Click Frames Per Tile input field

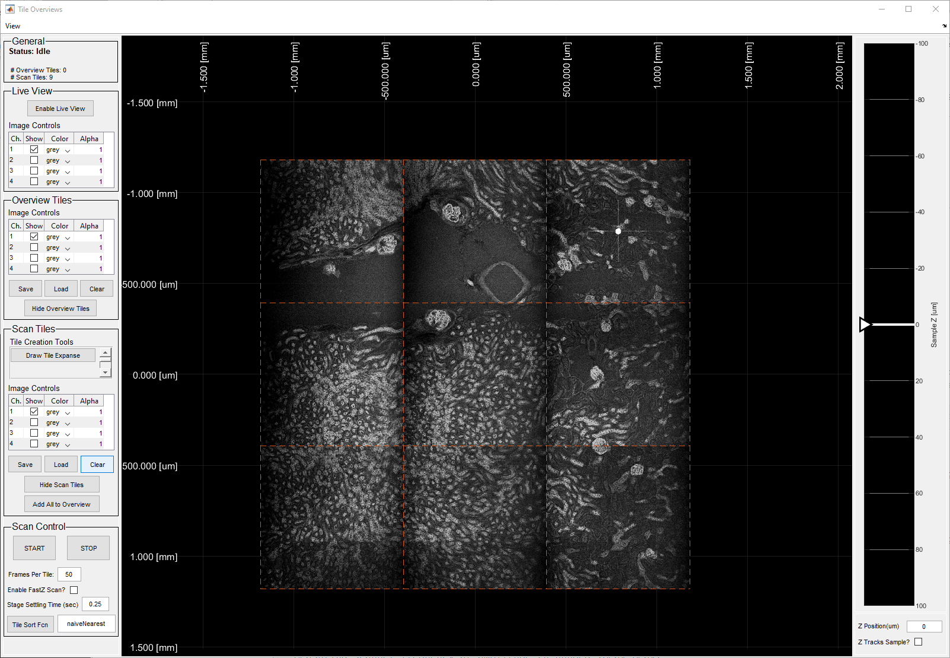[x=69, y=574]
